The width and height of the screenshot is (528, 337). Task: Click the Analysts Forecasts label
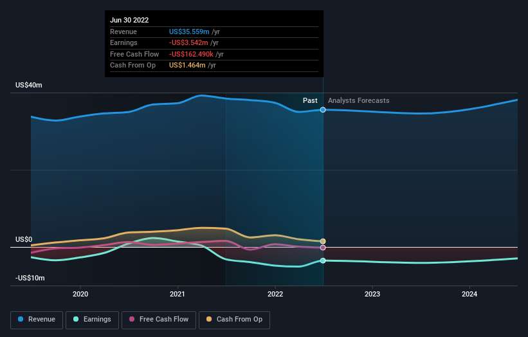(x=359, y=101)
